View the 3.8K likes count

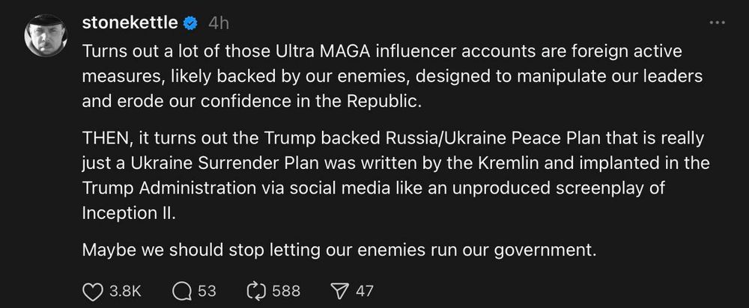pyautogui.click(x=125, y=291)
